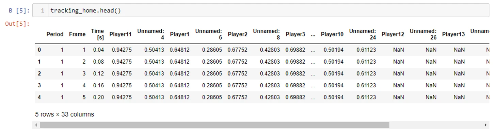The image size is (497, 132).
Task: Click the left scrollbar arrow
Action: coord(36,125)
